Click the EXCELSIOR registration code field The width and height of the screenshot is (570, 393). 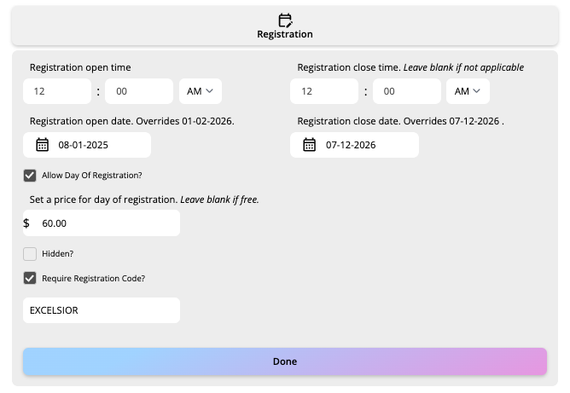click(x=102, y=310)
